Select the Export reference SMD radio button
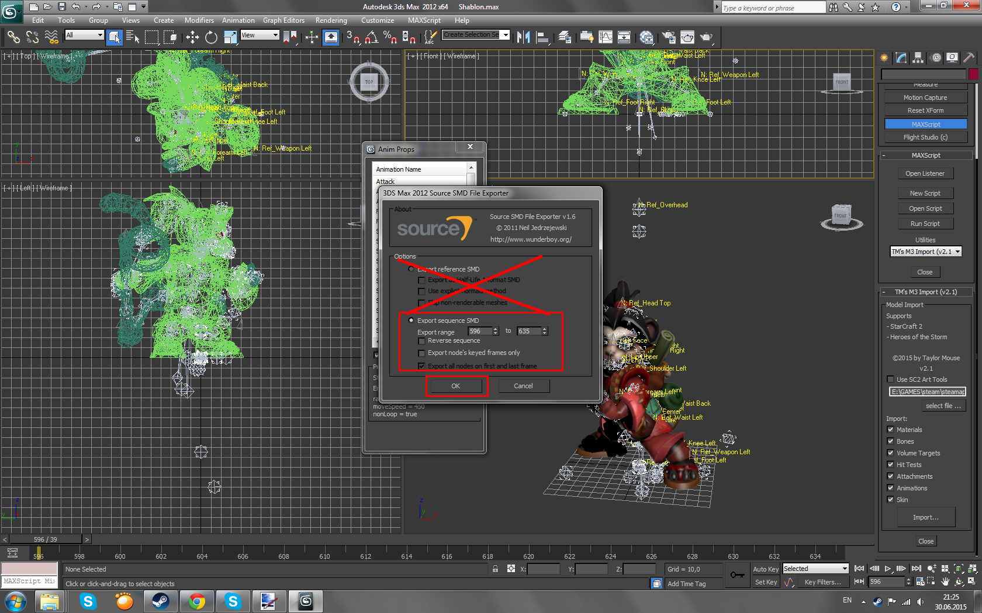This screenshot has width=982, height=613. 411,269
